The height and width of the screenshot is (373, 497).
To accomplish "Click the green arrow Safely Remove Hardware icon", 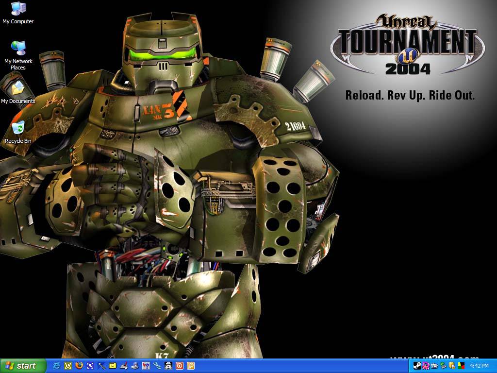I will tap(444, 366).
